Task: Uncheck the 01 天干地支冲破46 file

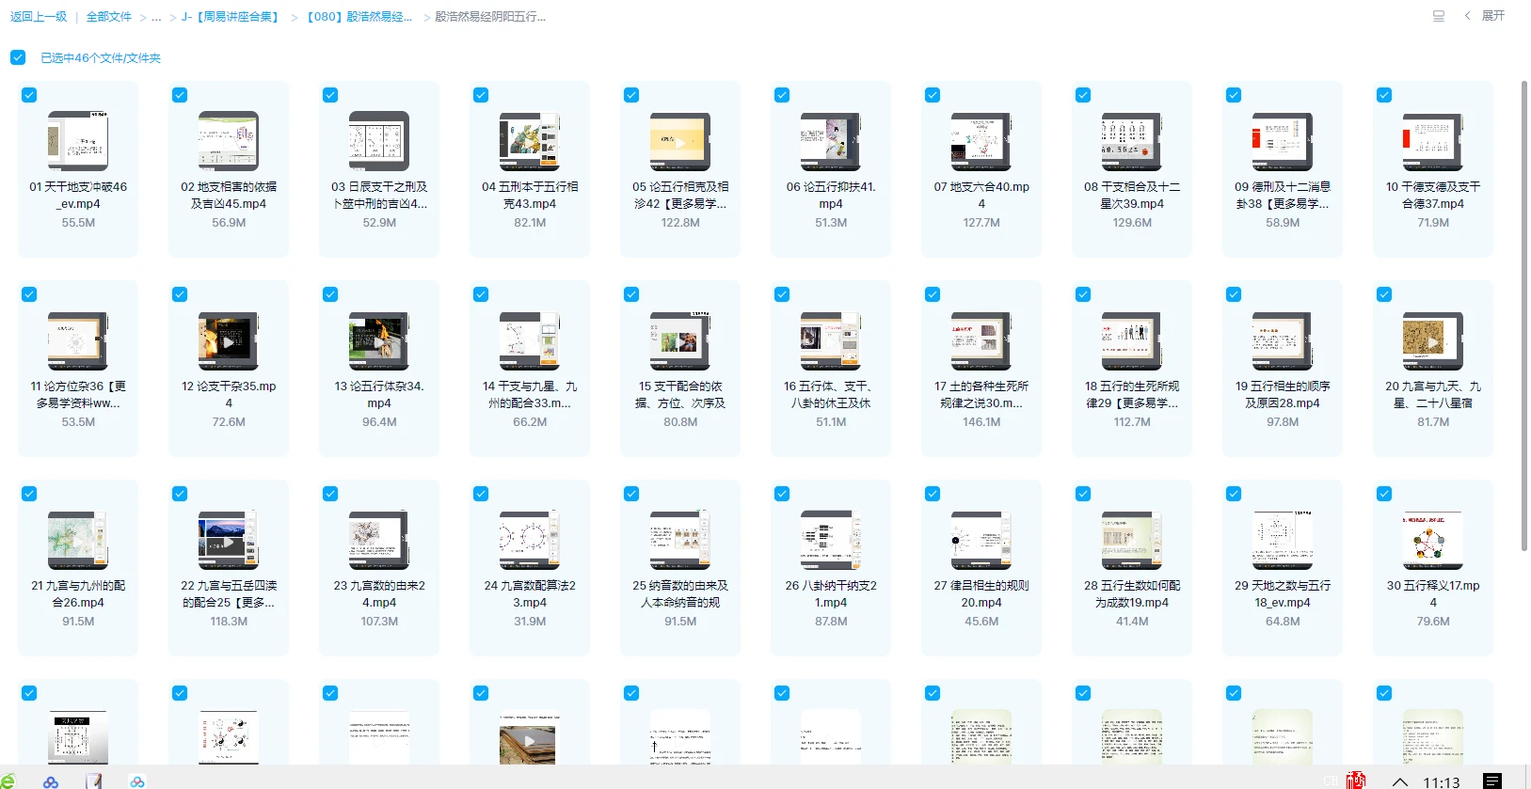Action: (29, 95)
